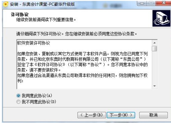The width and height of the screenshot is (171, 123).
Task: Click the 软件安装许可协议 title line
Action: tap(33, 43)
